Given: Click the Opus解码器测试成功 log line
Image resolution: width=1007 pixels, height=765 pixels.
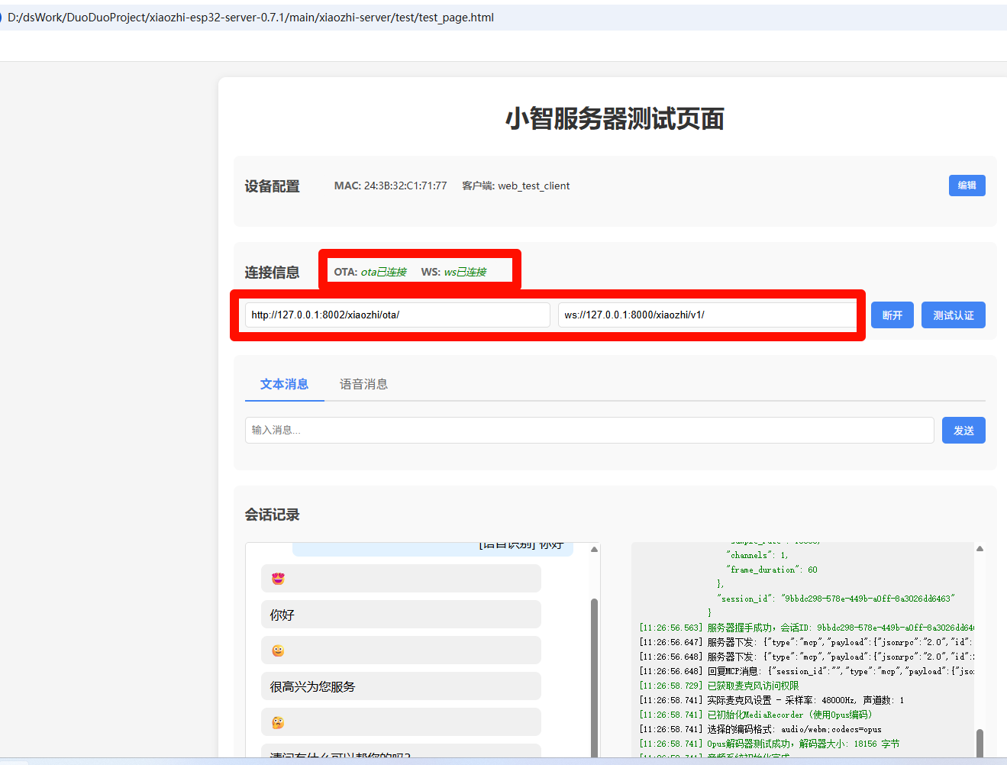Looking at the screenshot, I should (x=770, y=744).
